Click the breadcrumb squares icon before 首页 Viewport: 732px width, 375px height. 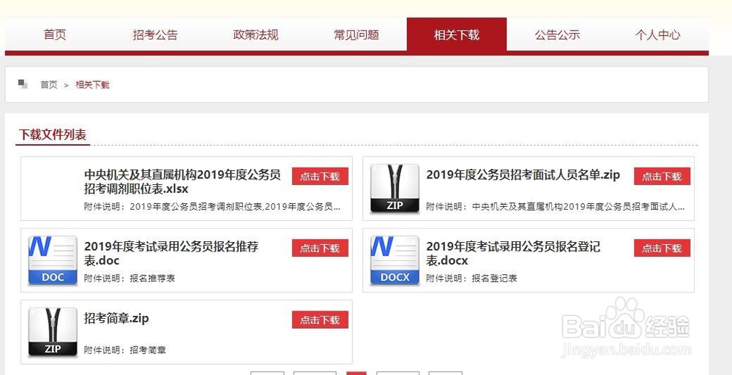[x=23, y=84]
